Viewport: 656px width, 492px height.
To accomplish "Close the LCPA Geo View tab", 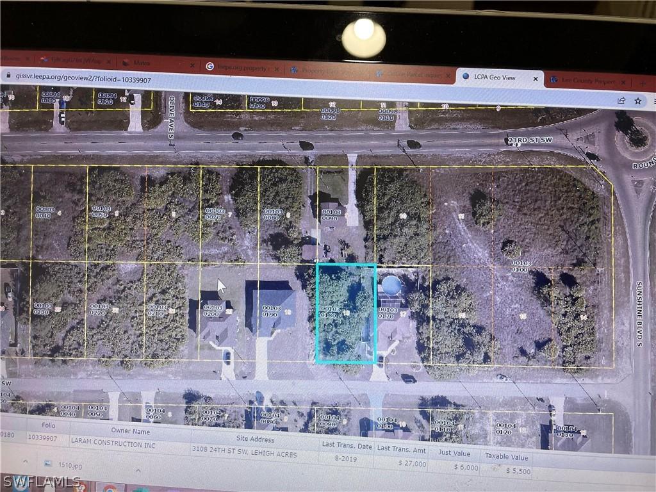I will [536, 78].
